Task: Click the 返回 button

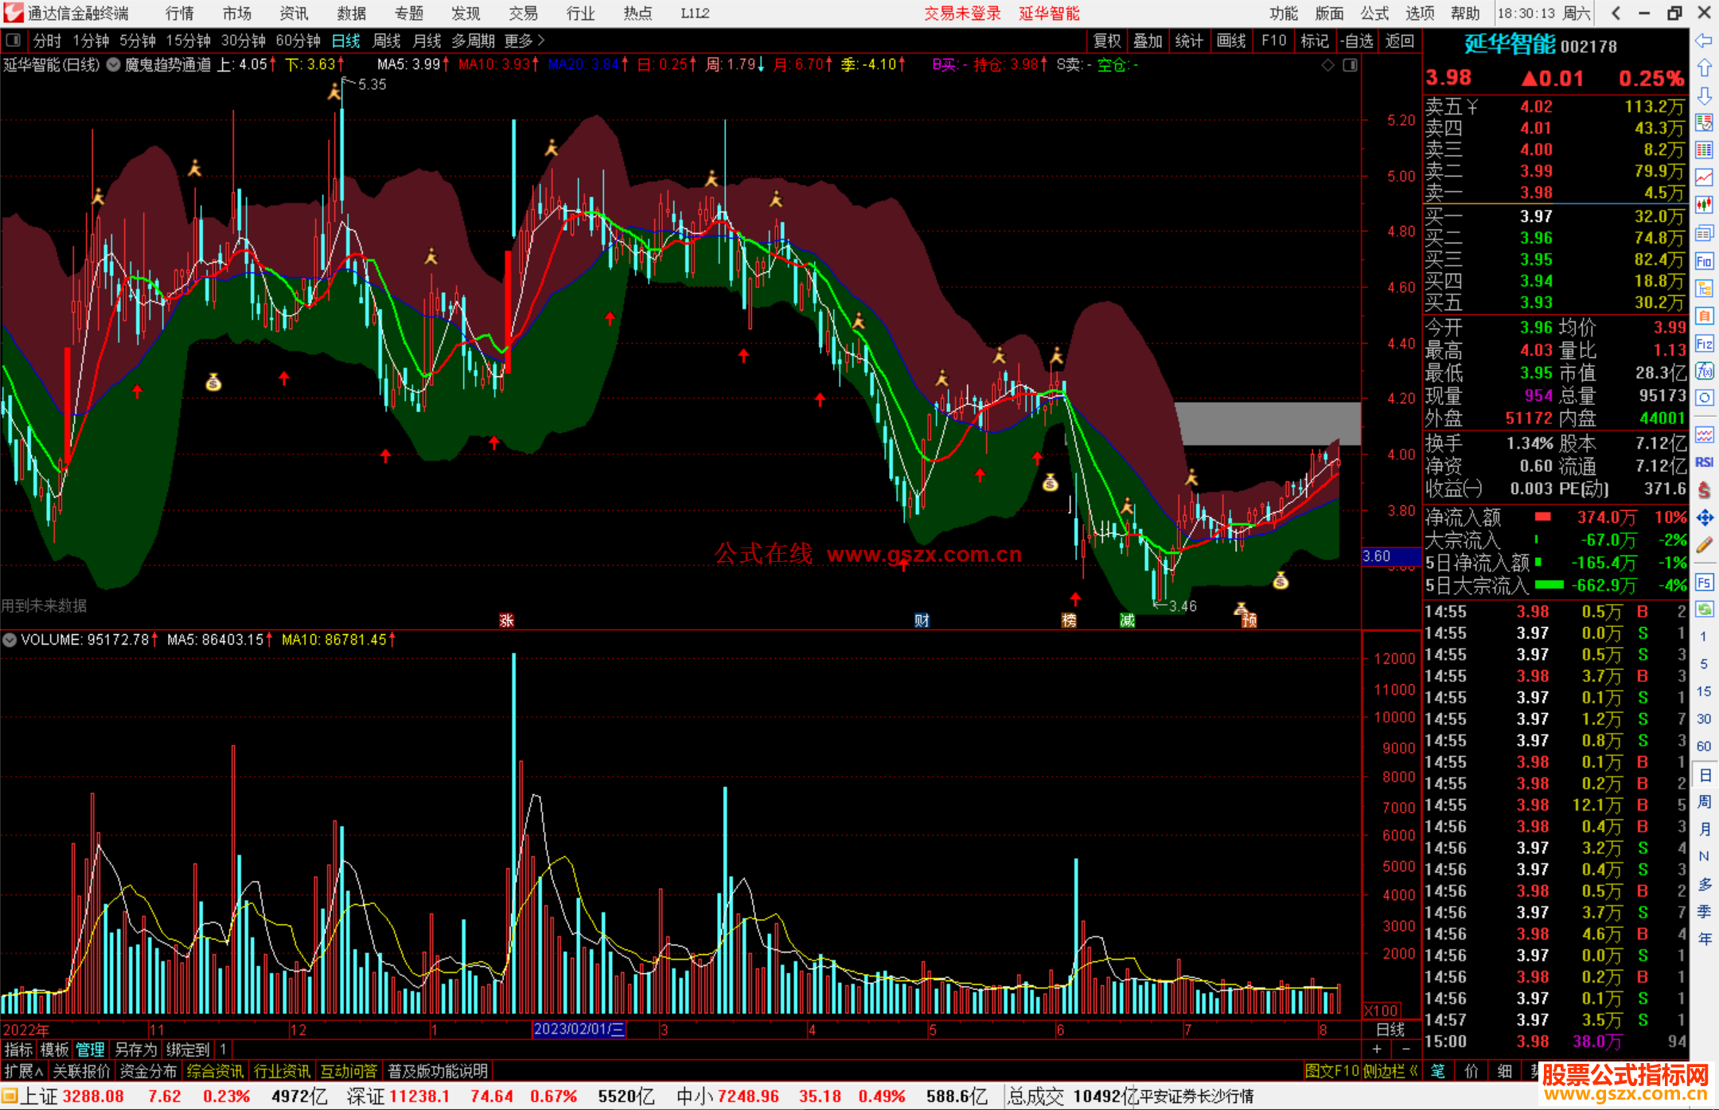Action: [x=1399, y=41]
